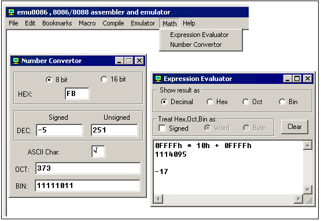Open the Edit menu
This screenshot has width=321, height=221.
point(30,23)
